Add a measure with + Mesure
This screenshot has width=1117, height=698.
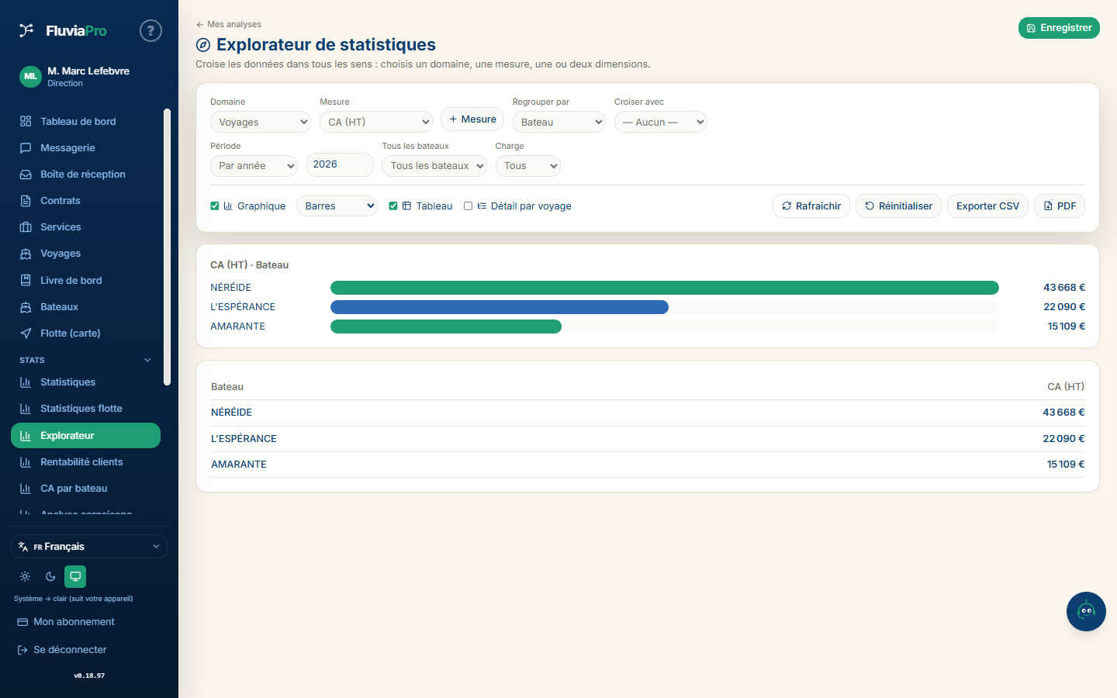pos(472,119)
